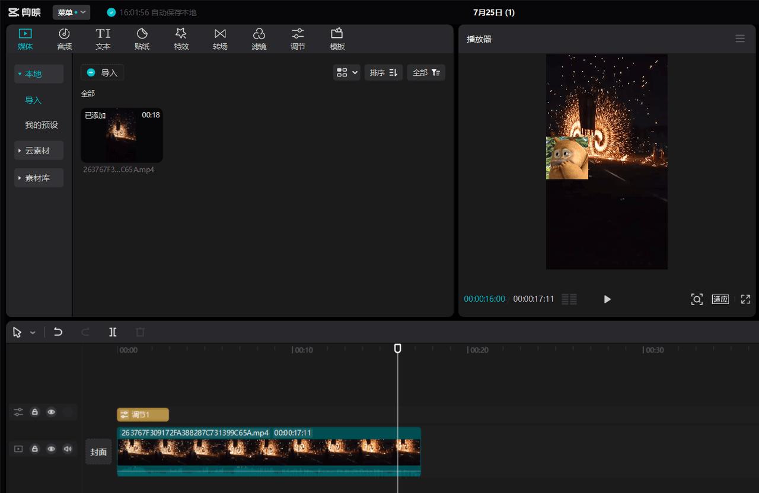Expand the 云素材 sidebar section

(x=39, y=151)
